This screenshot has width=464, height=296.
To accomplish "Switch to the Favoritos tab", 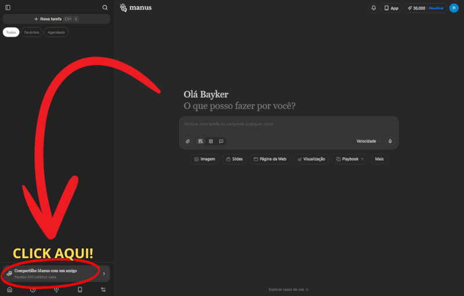I will (x=32, y=33).
